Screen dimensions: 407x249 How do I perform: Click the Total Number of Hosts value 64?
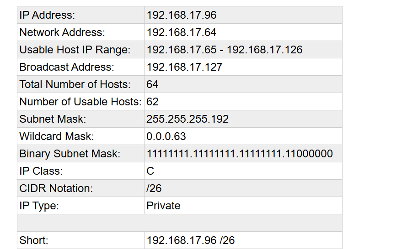152,84
